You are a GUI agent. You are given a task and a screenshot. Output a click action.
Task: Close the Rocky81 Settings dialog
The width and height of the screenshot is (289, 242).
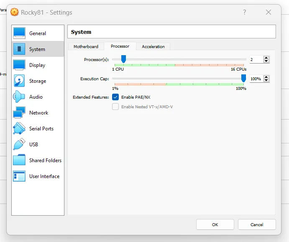tap(269, 12)
